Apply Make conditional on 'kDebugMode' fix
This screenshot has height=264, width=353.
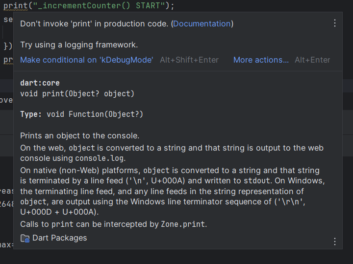click(x=87, y=60)
